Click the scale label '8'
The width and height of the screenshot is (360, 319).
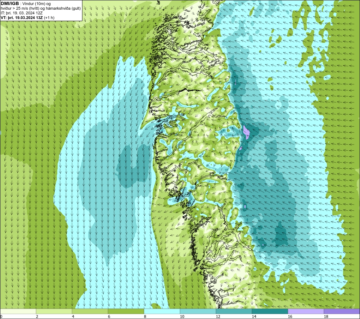click(x=145, y=317)
